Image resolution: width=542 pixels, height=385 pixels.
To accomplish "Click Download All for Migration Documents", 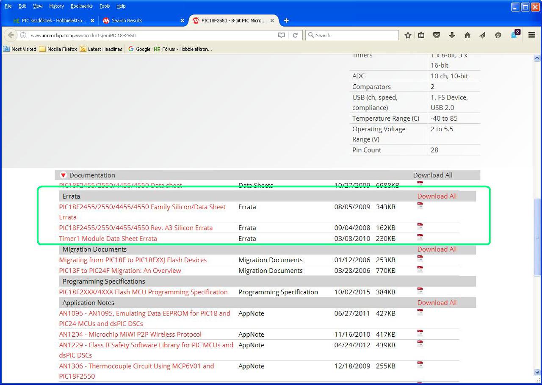I will click(x=437, y=249).
